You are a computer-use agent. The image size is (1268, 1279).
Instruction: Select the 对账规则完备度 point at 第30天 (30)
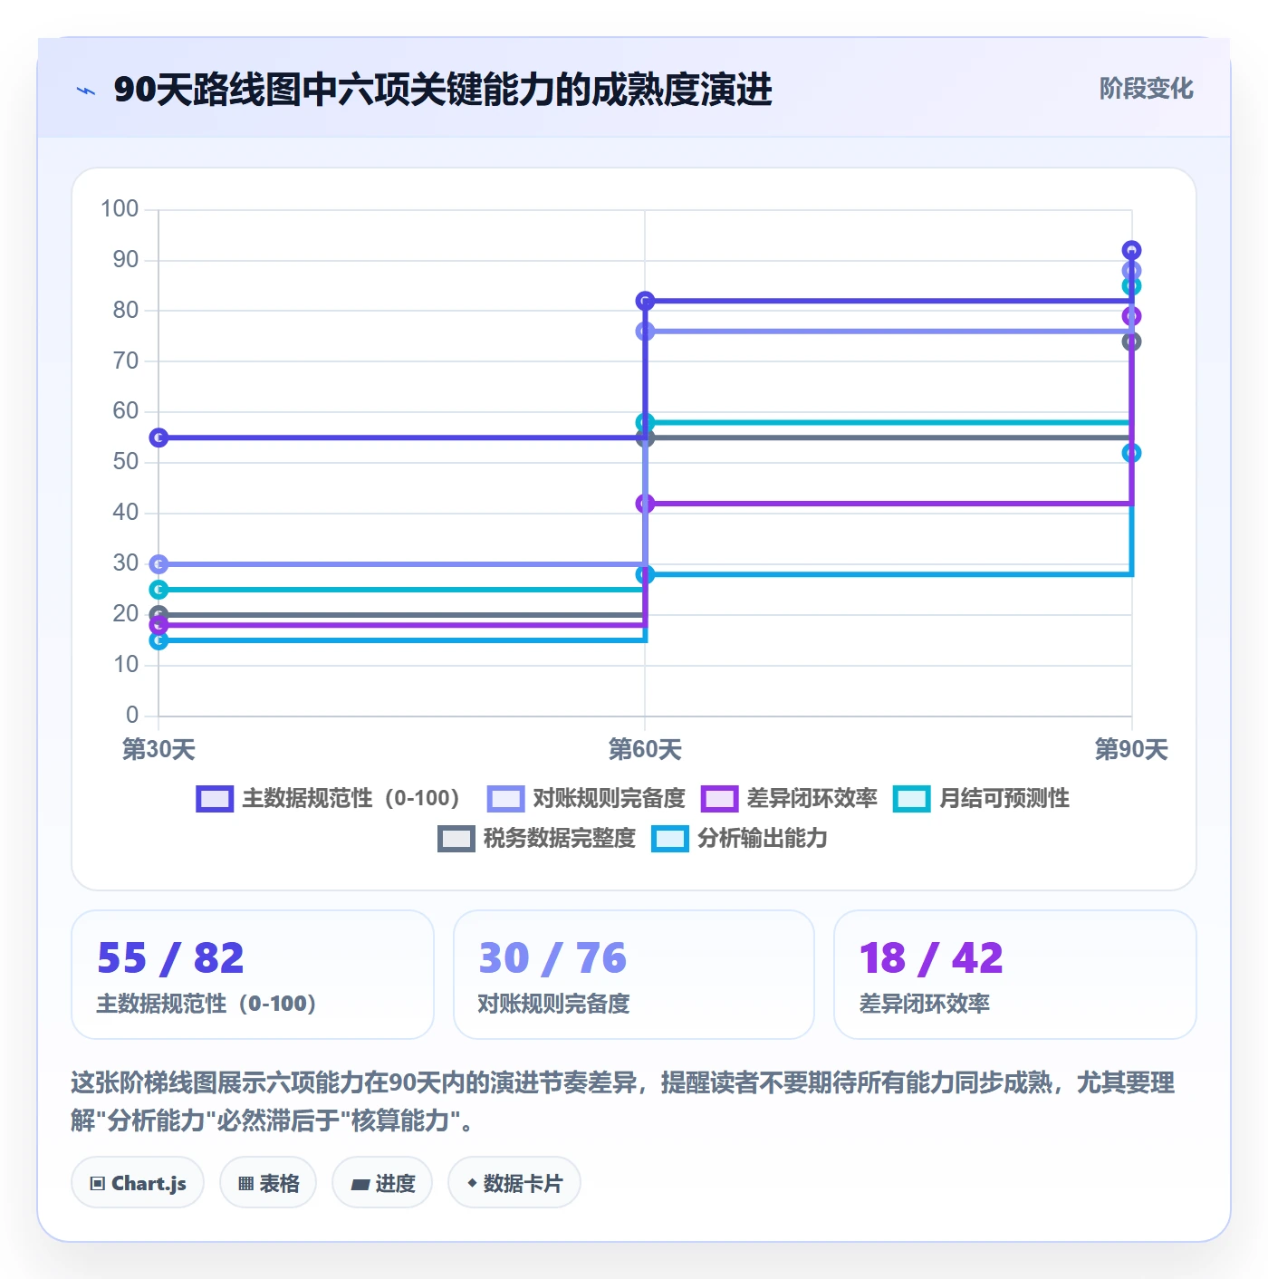[158, 564]
